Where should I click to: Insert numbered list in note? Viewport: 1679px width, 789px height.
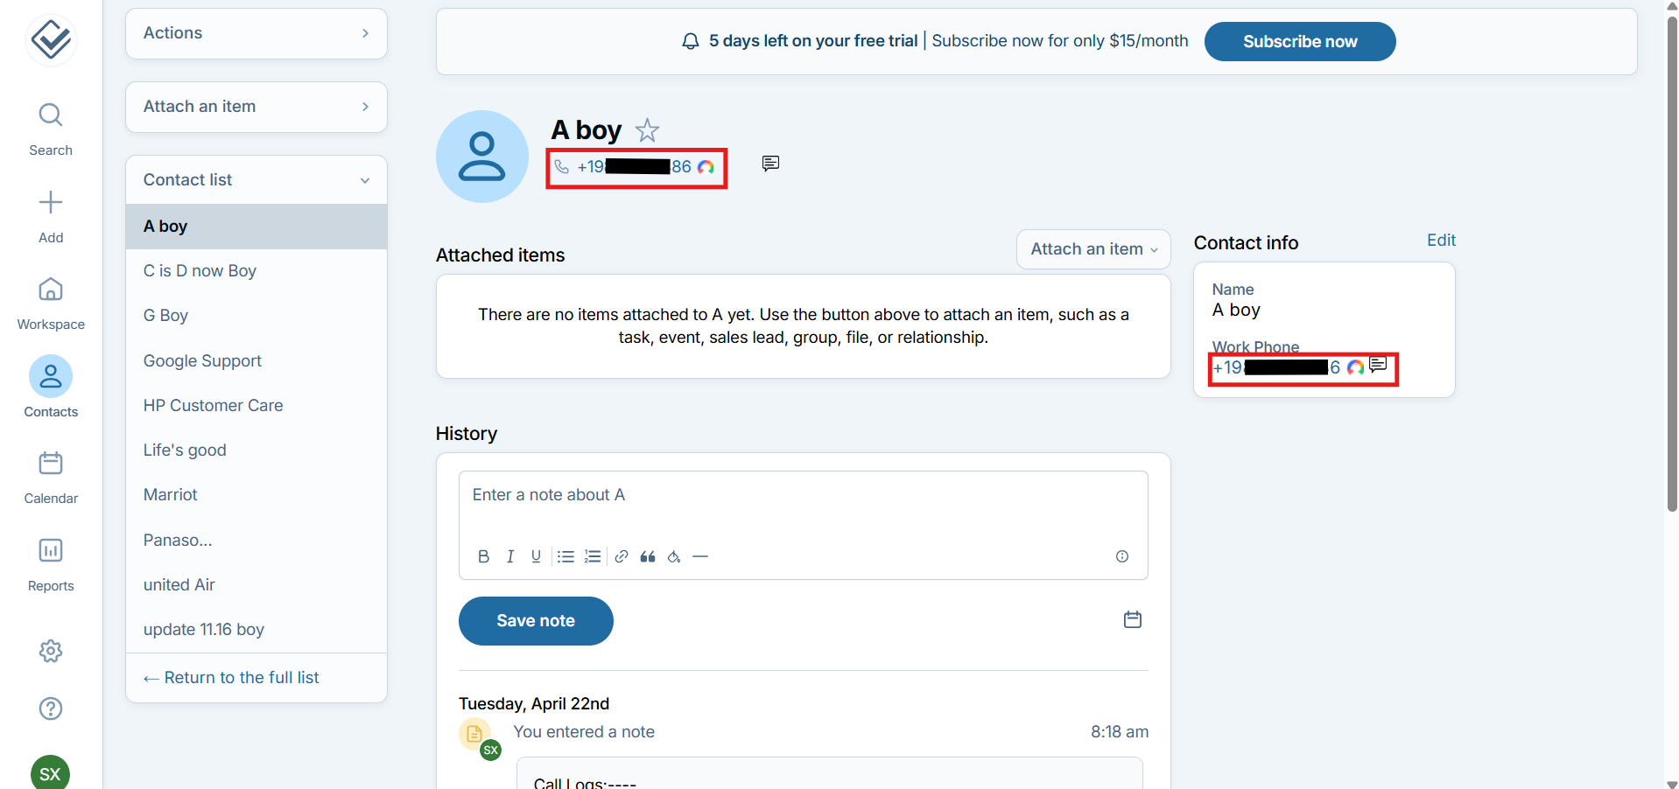tap(593, 556)
